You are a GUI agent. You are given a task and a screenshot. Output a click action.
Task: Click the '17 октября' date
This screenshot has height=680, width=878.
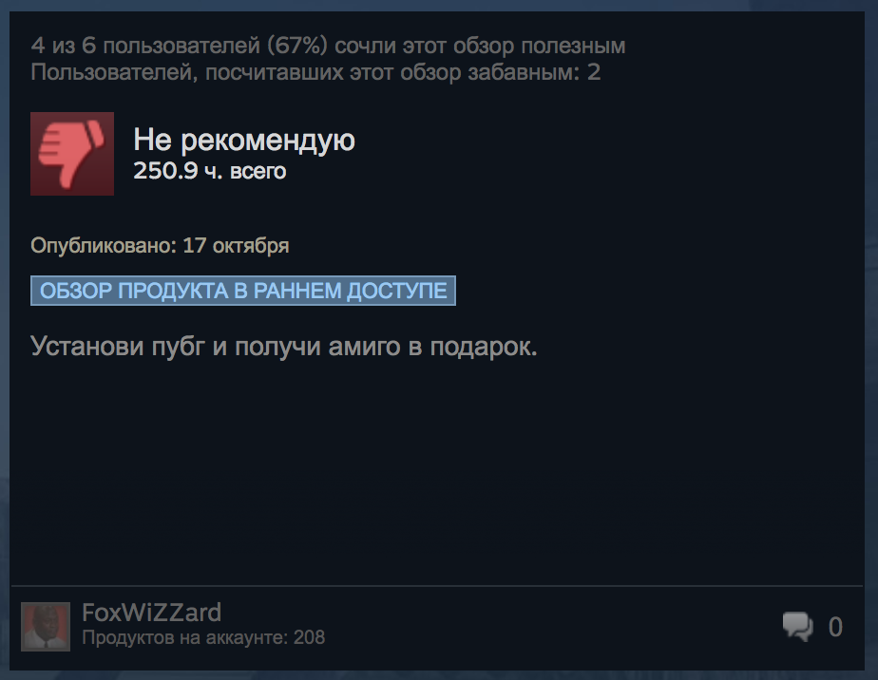[236, 246]
